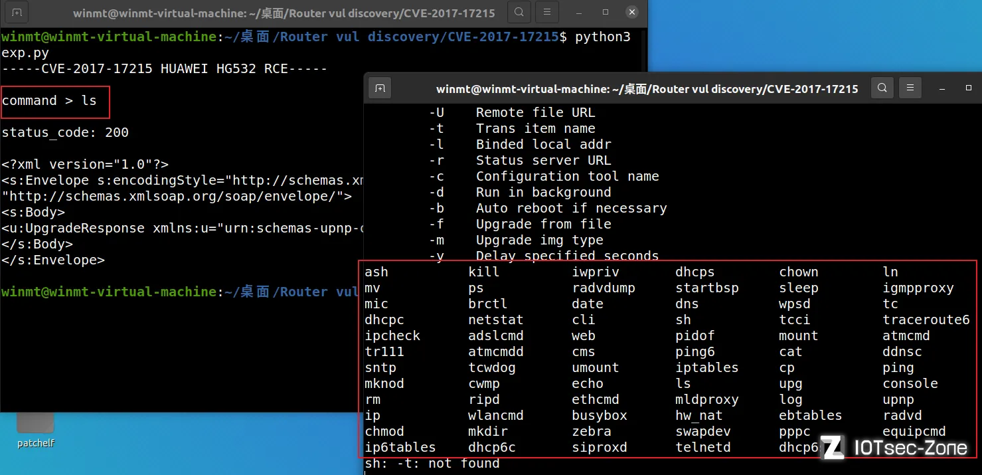Click 'startbsp' in the file listing
The image size is (982, 475).
coord(707,288)
